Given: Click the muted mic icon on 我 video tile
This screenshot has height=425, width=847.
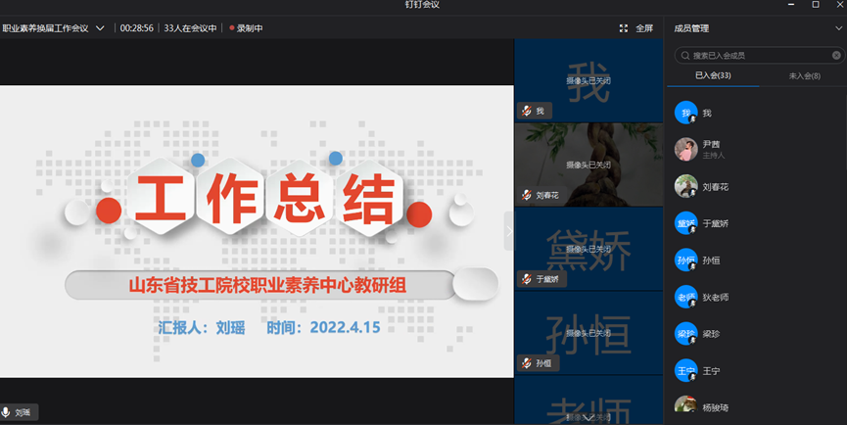Looking at the screenshot, I should tap(527, 111).
